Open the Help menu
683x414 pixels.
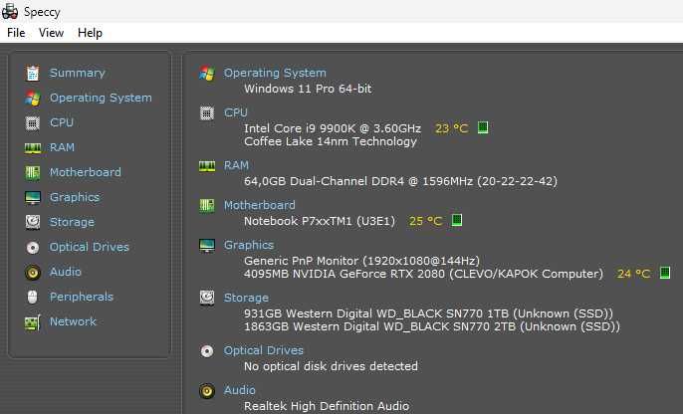coord(90,33)
